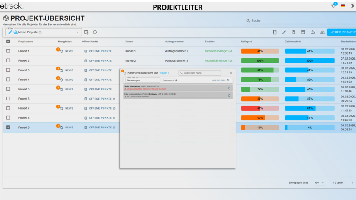Check the Projekt 7 checkbox

pyautogui.click(x=8, y=108)
